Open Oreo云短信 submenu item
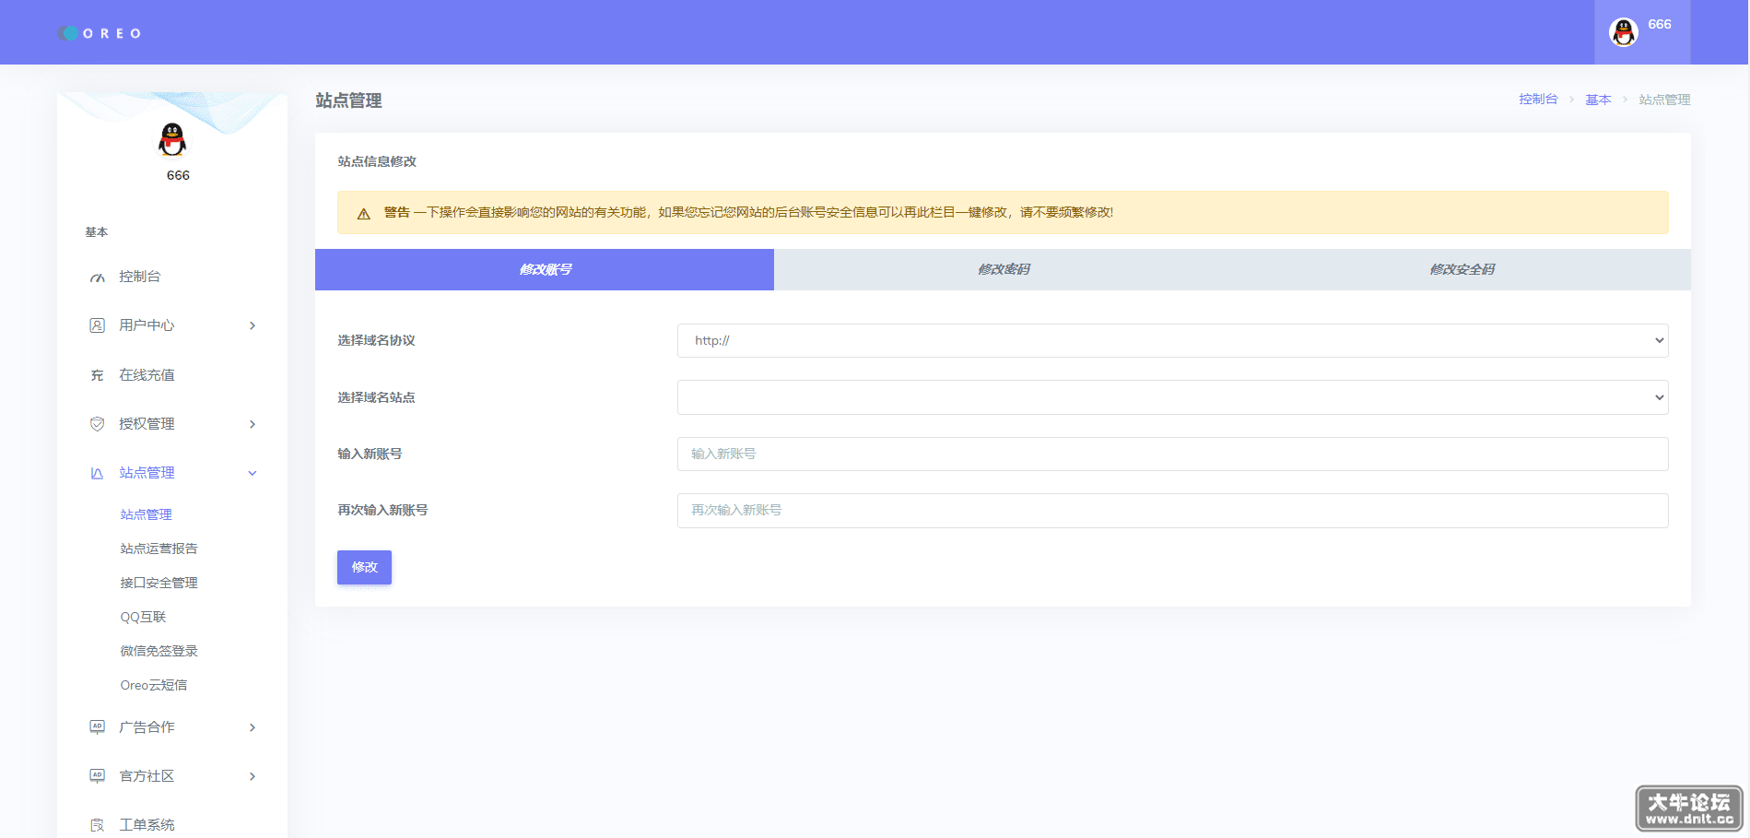This screenshot has height=838, width=1750. tap(153, 685)
